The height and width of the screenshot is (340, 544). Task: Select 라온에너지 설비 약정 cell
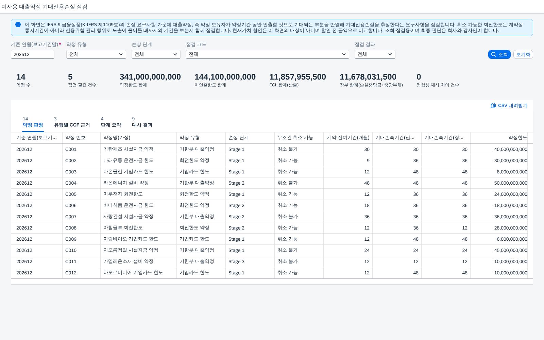click(139, 183)
